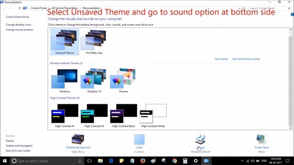Open the help question mark icon
The width and height of the screenshot is (294, 165).
[x=292, y=14]
